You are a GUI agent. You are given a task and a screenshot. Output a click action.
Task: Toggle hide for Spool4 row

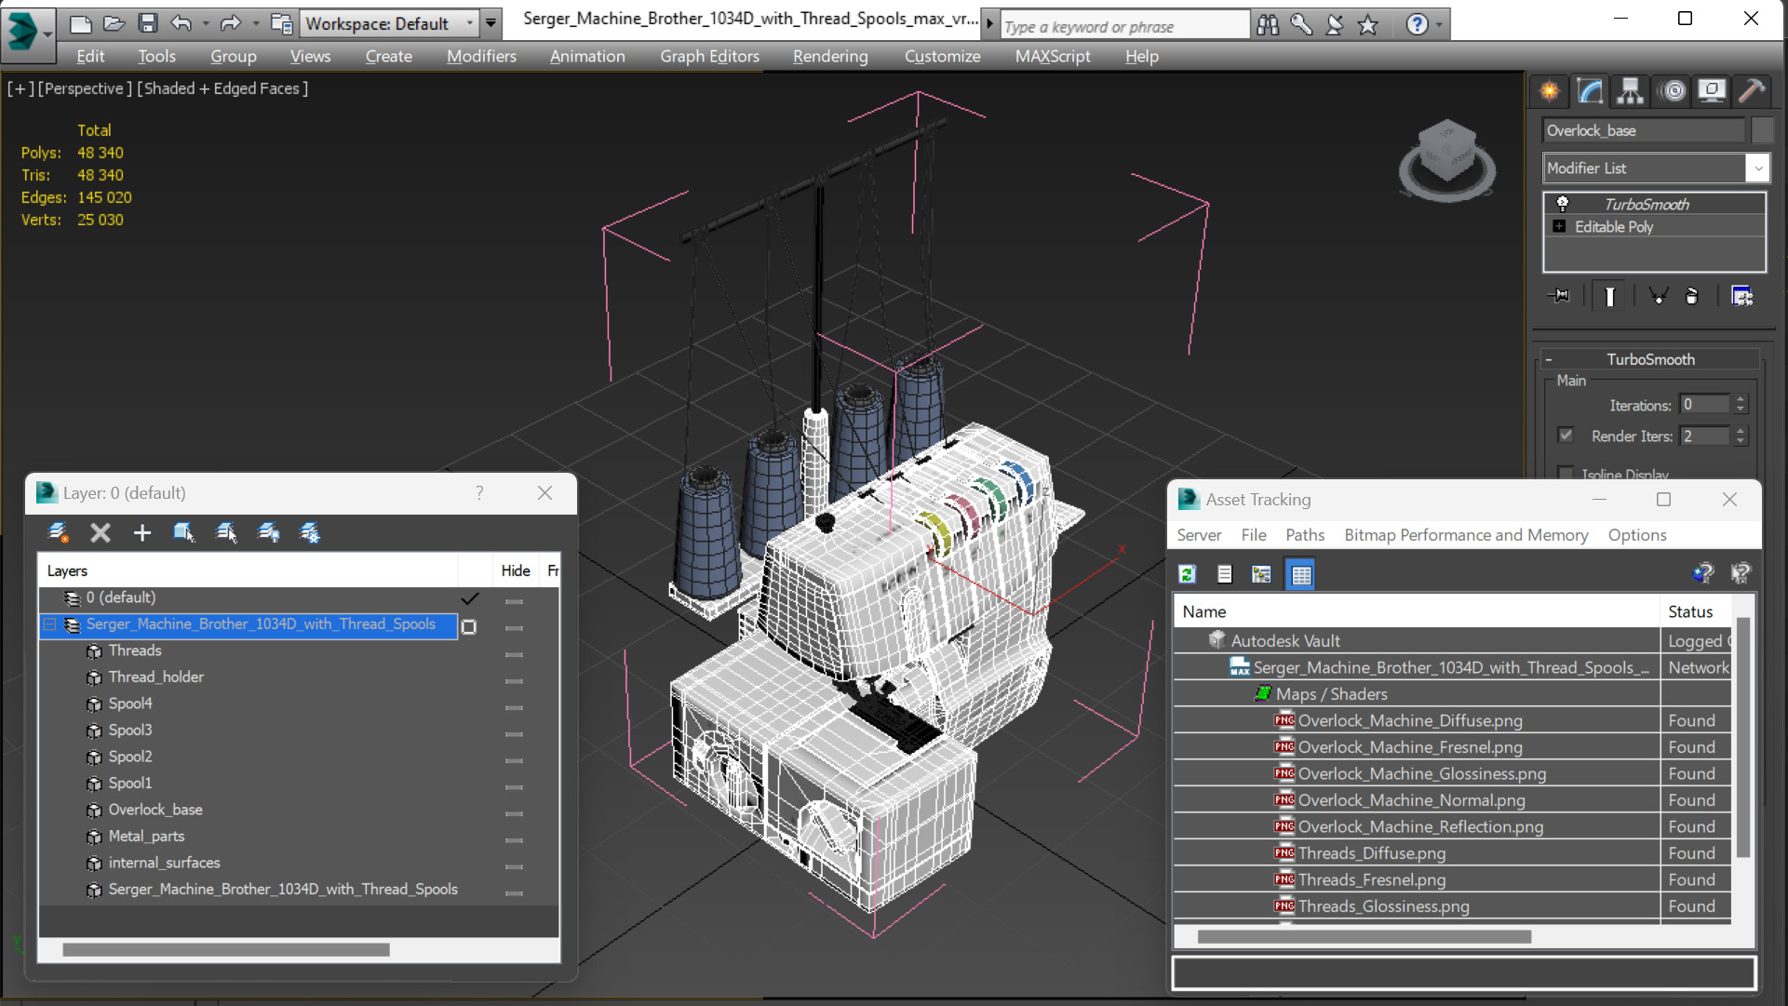coord(514,708)
